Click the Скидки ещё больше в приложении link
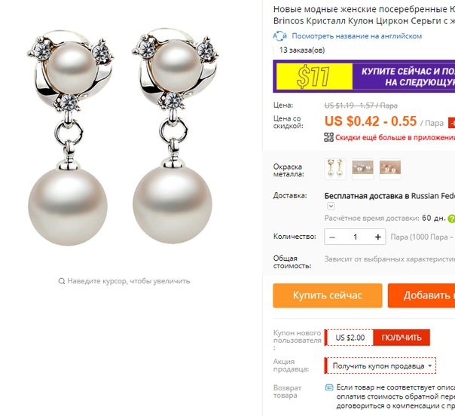The width and height of the screenshot is (455, 416). click(x=395, y=137)
